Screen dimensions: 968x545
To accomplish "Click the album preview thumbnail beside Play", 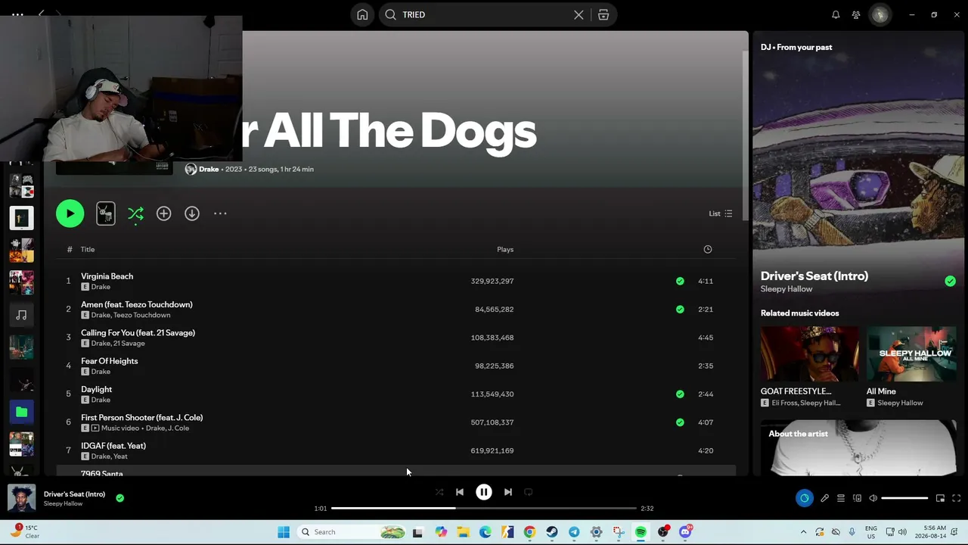I will coord(106,213).
